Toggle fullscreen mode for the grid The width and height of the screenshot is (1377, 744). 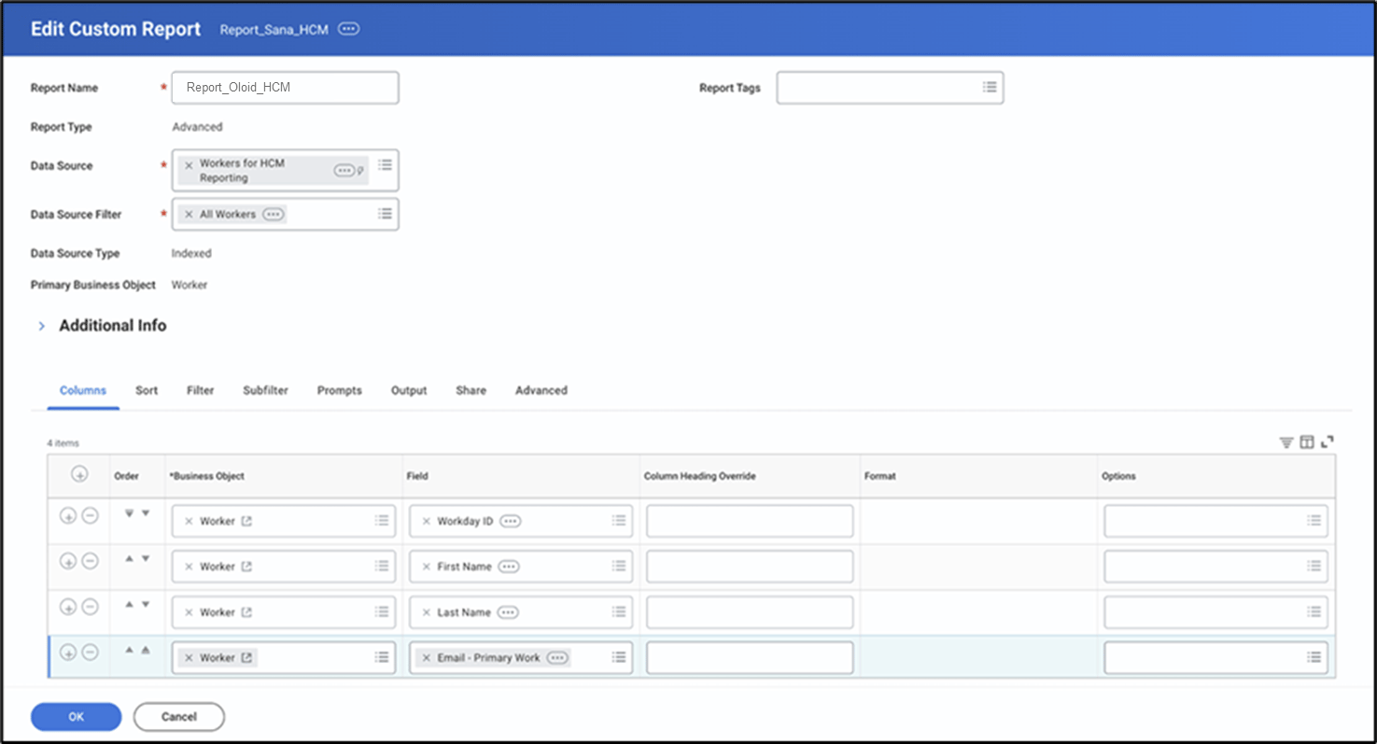coord(1328,442)
